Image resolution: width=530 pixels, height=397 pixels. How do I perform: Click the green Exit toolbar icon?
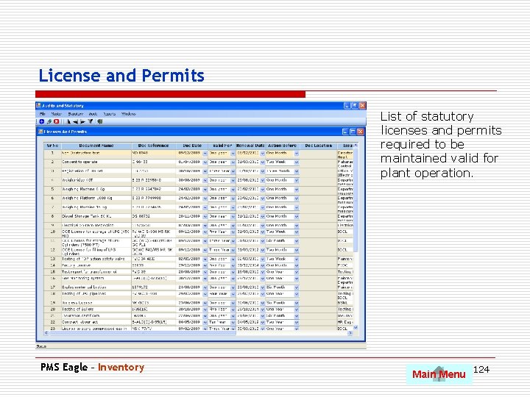point(99,121)
